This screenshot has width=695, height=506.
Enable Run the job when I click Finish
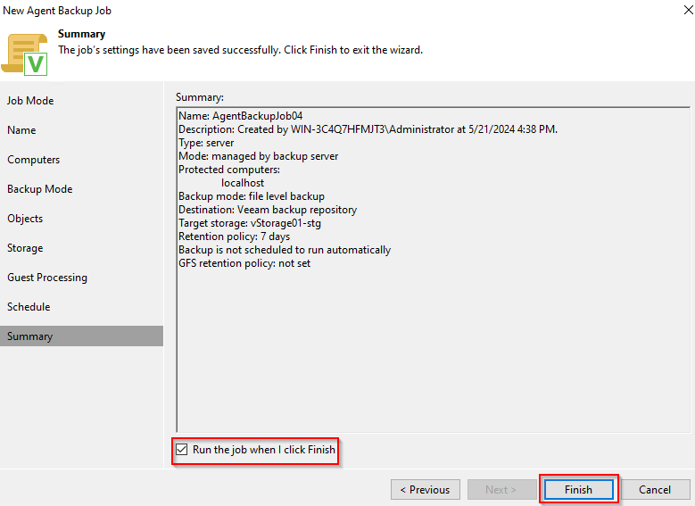pos(183,450)
